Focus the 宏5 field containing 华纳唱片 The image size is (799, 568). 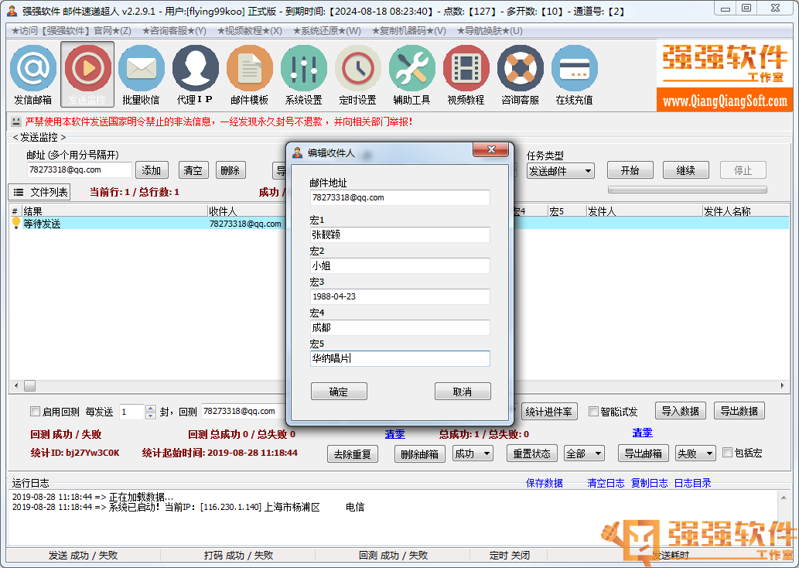pos(400,358)
